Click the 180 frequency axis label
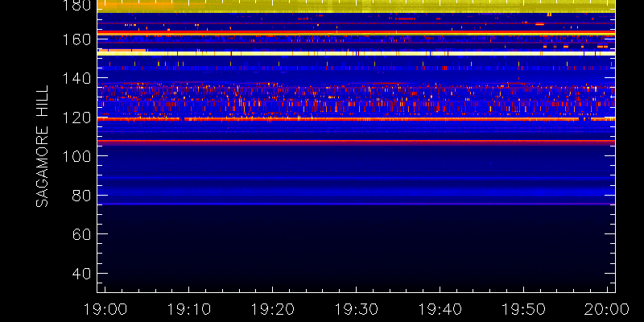The height and width of the screenshot is (322, 644). click(76, 5)
